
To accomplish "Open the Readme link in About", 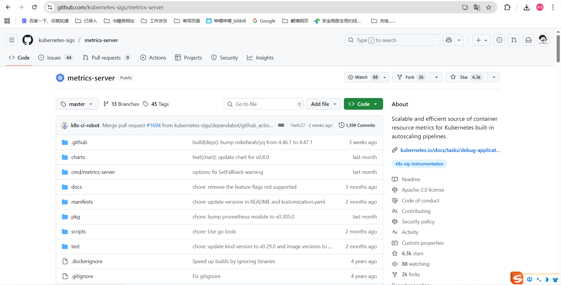I will [411, 179].
